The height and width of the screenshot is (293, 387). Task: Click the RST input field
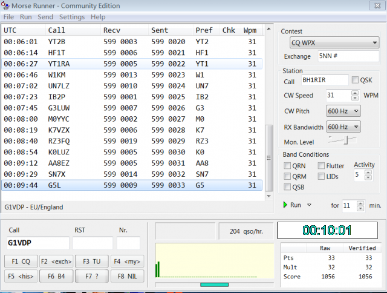(93, 243)
